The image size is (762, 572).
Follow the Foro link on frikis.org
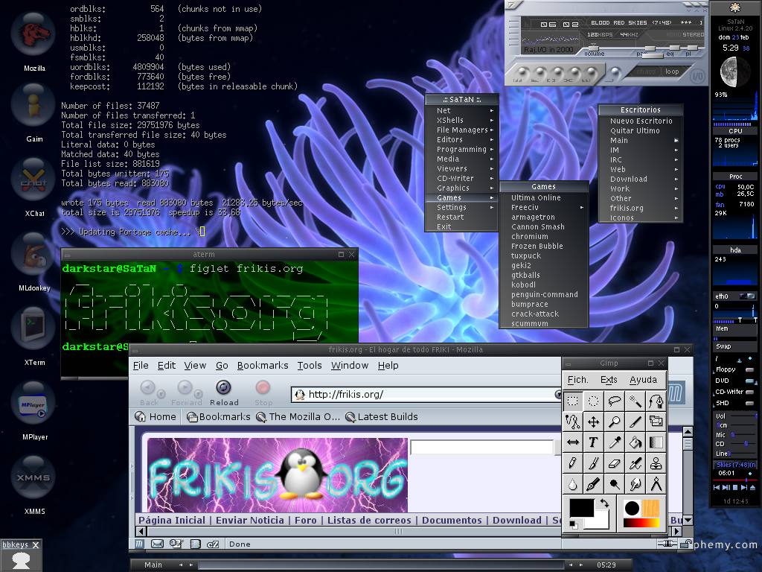pos(305,520)
